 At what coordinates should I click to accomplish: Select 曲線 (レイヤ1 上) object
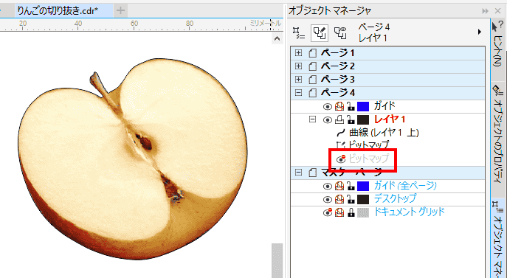tap(384, 133)
